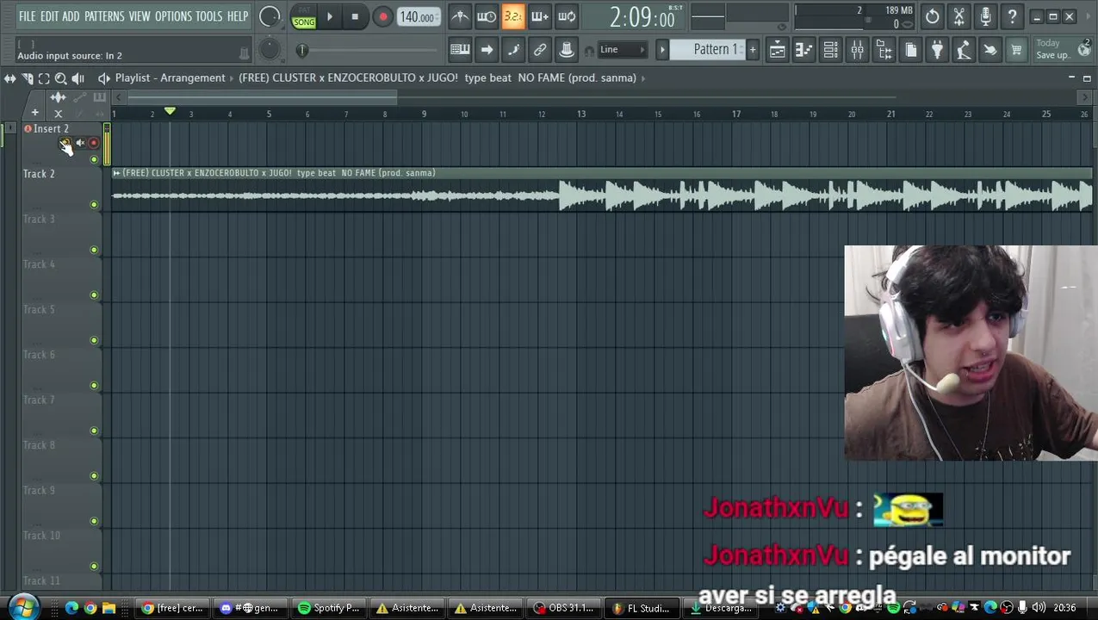Toggle wait for input before playing
The width and height of the screenshot is (1098, 620).
[x=487, y=16]
